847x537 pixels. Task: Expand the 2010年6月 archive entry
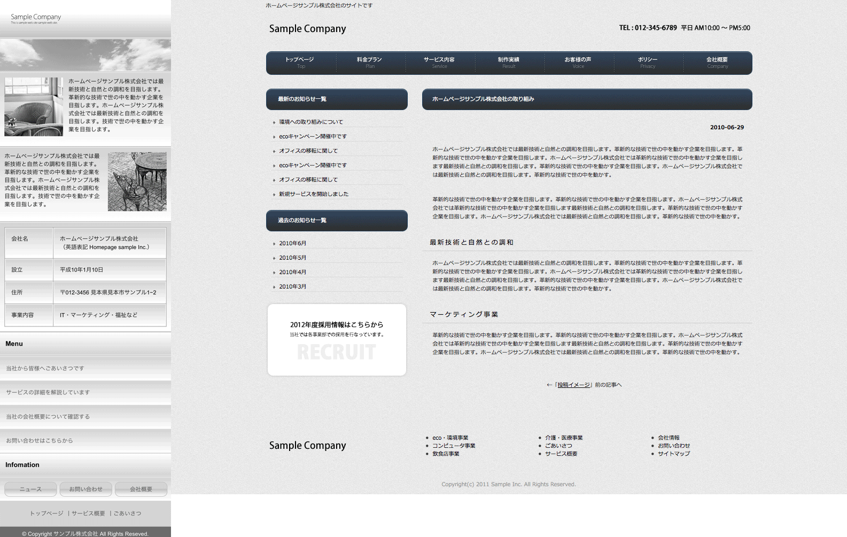293,244
